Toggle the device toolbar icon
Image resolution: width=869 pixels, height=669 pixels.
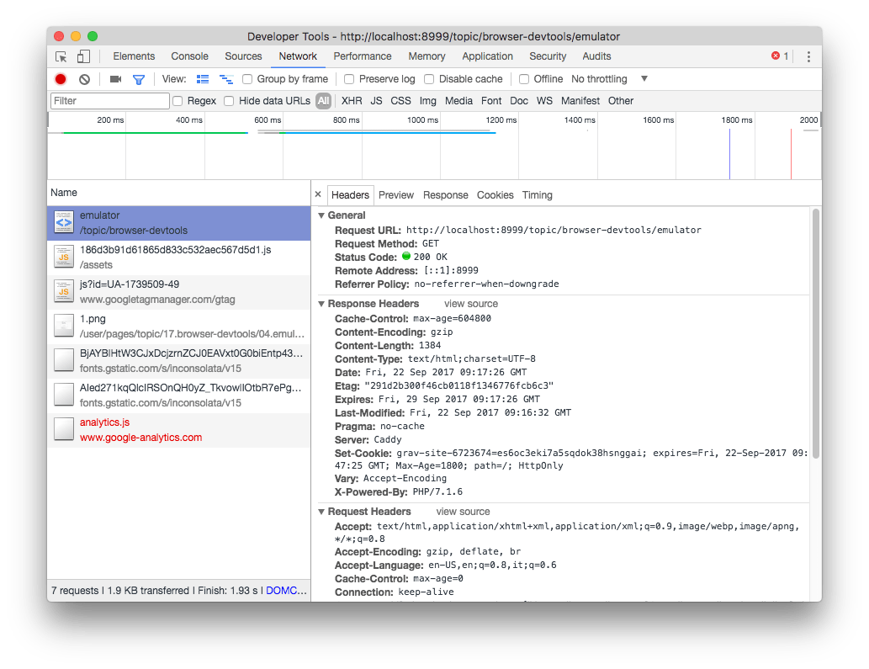tap(82, 56)
